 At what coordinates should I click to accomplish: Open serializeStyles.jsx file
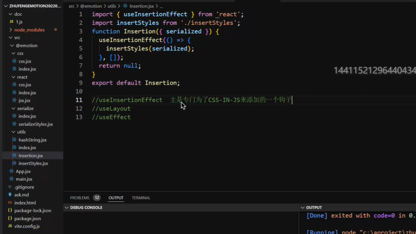[36, 124]
